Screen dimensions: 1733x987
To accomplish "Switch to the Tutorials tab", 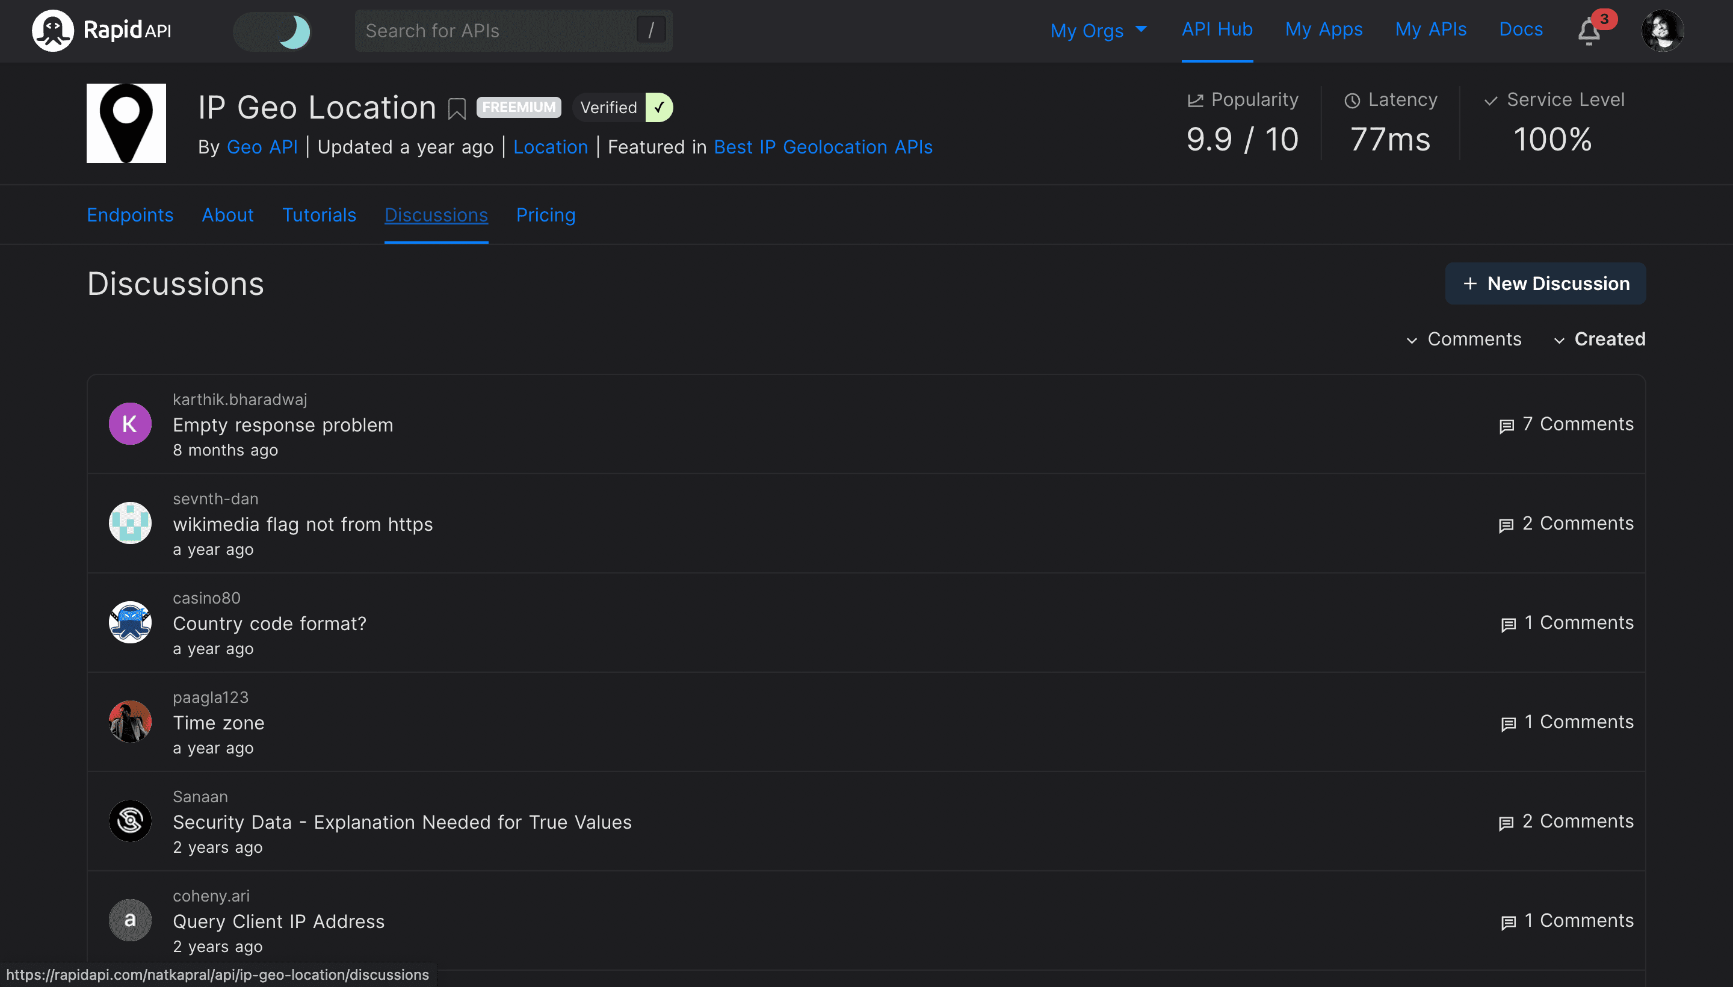I will [319, 215].
